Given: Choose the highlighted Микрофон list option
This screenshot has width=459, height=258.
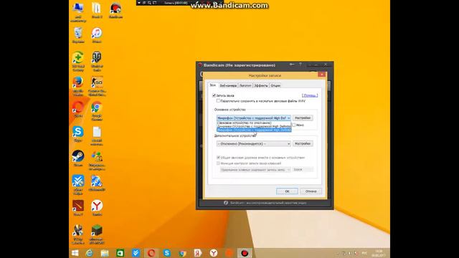Looking at the screenshot, I should [253, 130].
